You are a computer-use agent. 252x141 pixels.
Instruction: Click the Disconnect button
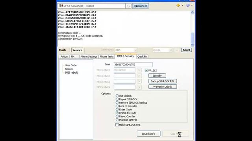[141, 6]
